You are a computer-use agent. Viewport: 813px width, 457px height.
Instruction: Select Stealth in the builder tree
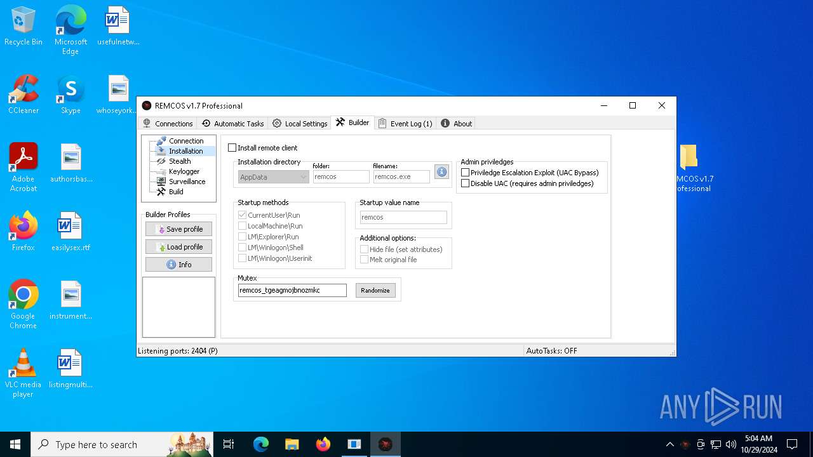[x=180, y=161]
